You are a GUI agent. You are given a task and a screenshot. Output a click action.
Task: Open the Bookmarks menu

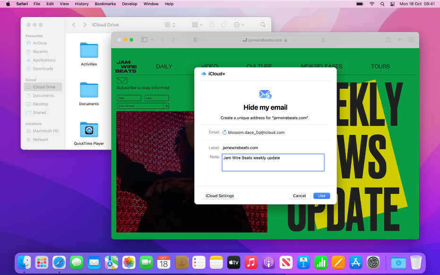pyautogui.click(x=105, y=4)
